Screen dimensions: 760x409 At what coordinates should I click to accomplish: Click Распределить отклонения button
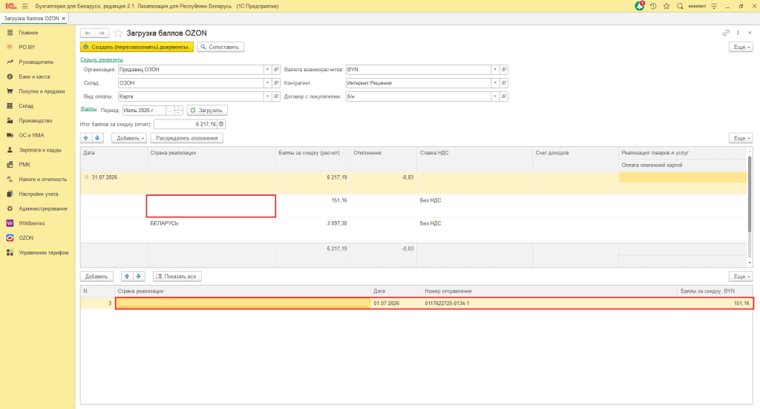[x=186, y=138]
